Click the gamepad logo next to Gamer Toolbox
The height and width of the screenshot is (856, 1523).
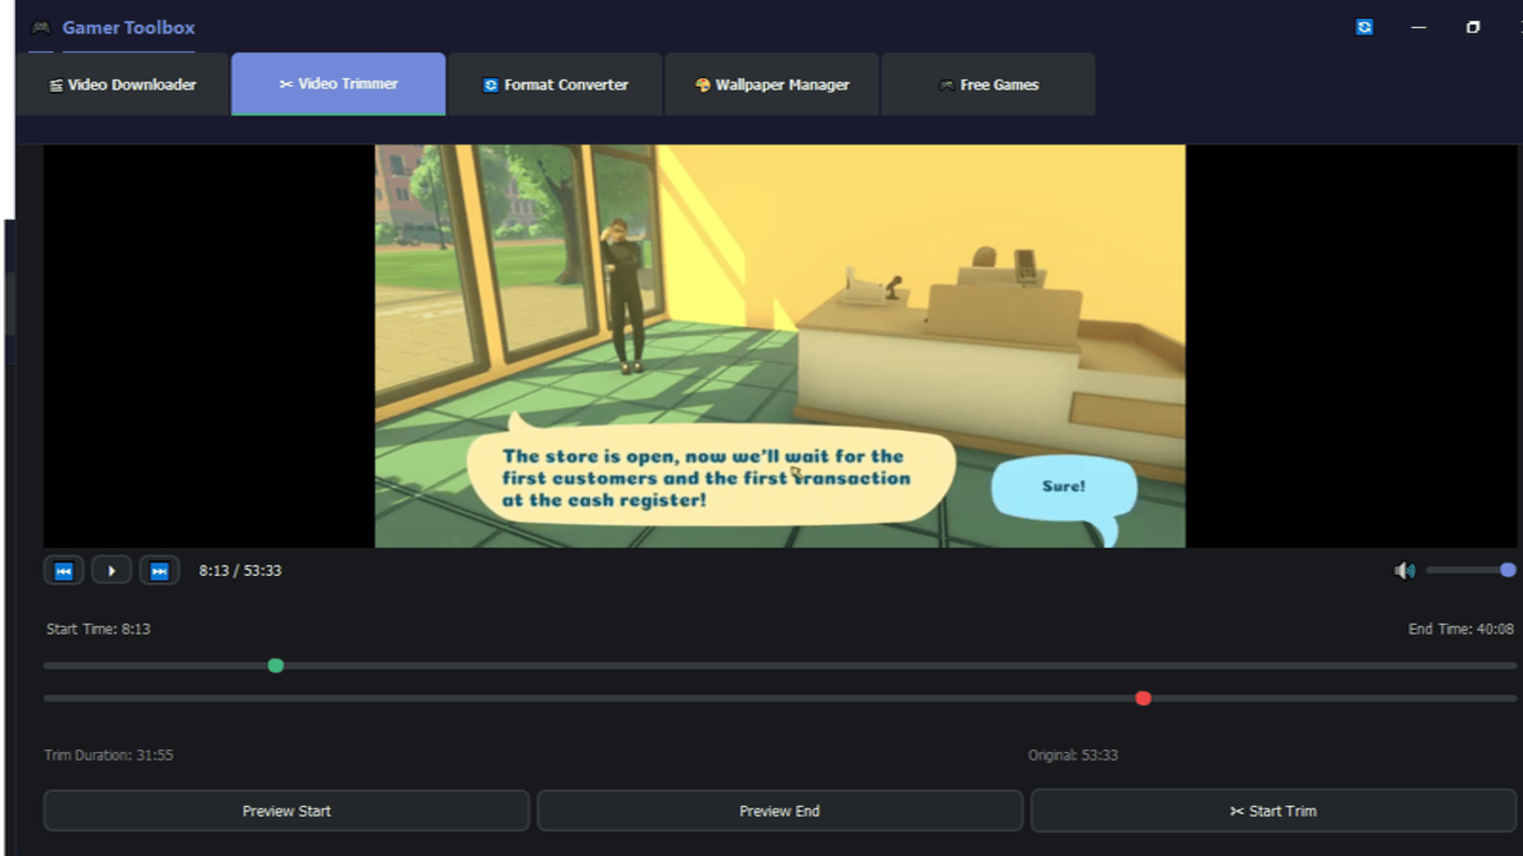40,27
